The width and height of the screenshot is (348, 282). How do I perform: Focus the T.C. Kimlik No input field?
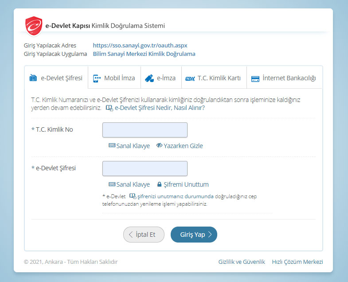pyautogui.click(x=145, y=130)
